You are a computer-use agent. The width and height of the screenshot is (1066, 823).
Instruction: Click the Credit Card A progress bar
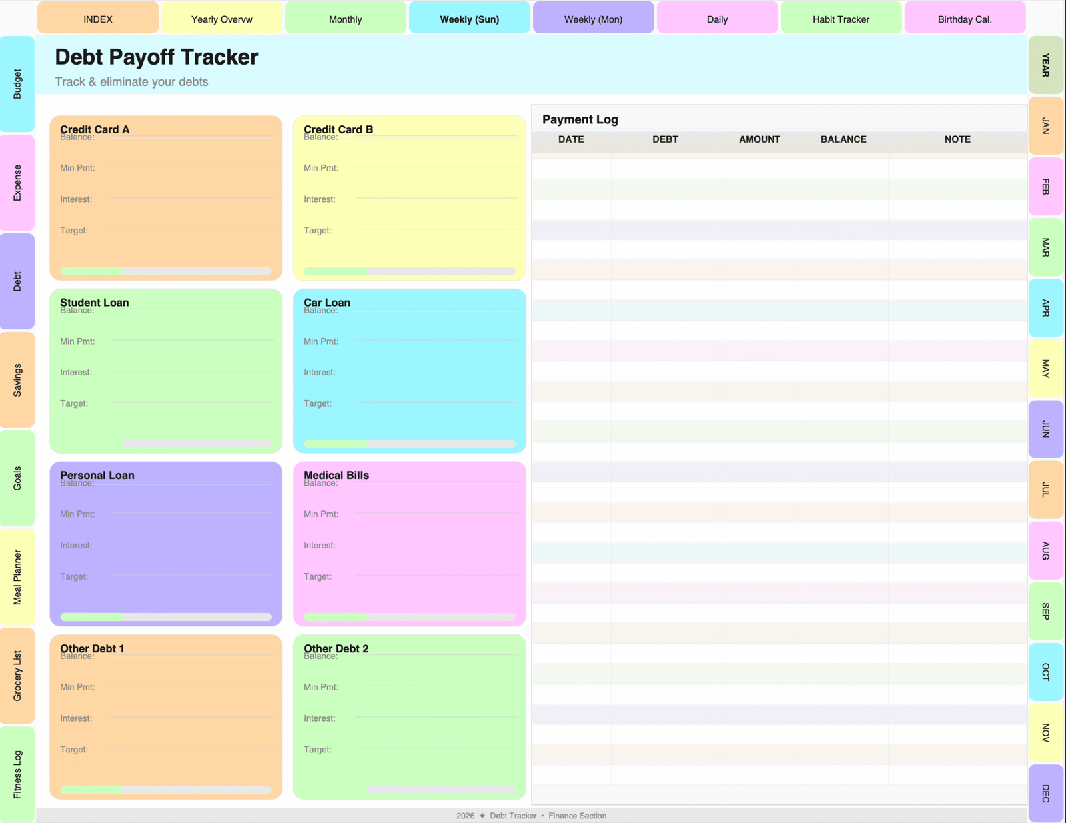[166, 271]
